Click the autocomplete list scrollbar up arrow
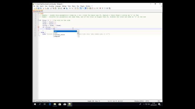Viewport: 195px width, 109px height. tap(78, 31)
